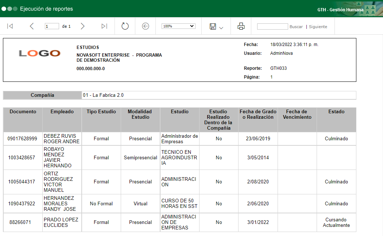
Task: Click the TECNICO EN AGROINDUSTRIA study cell
Action: pos(179,157)
